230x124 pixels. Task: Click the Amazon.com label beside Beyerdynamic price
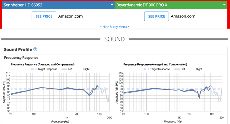click(183, 16)
